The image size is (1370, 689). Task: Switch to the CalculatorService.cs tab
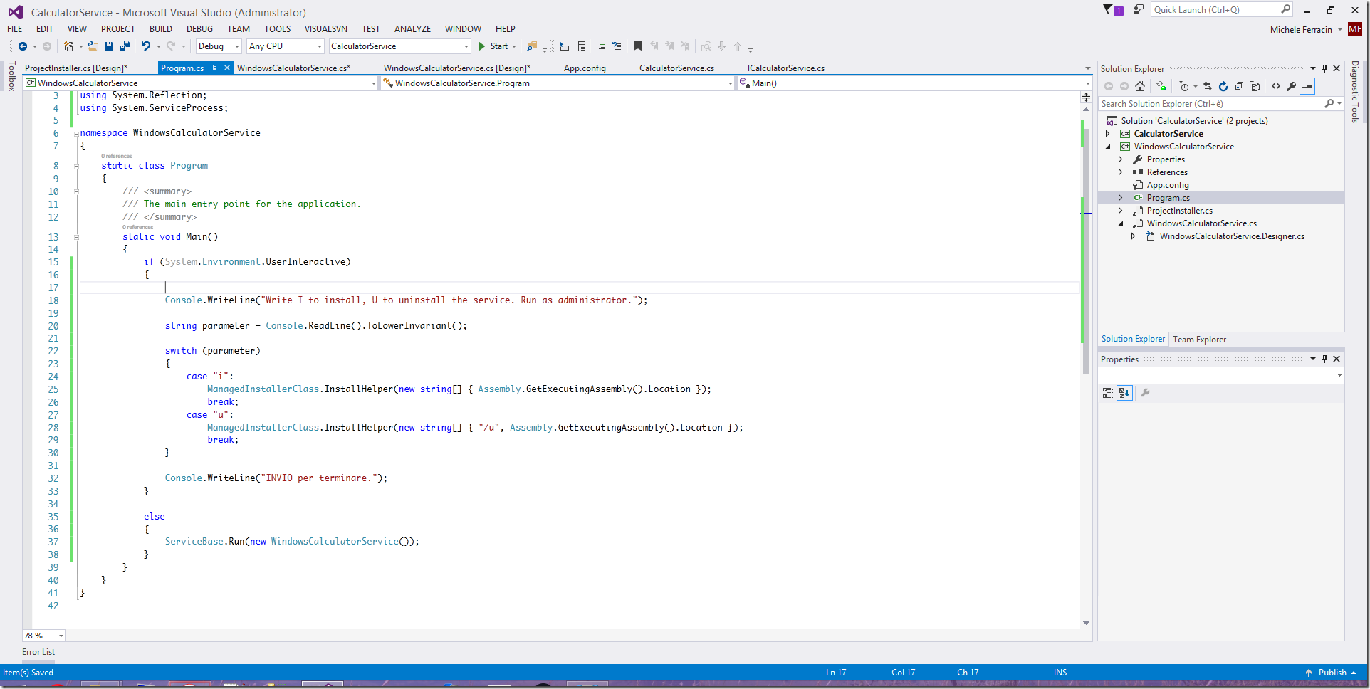pos(676,68)
